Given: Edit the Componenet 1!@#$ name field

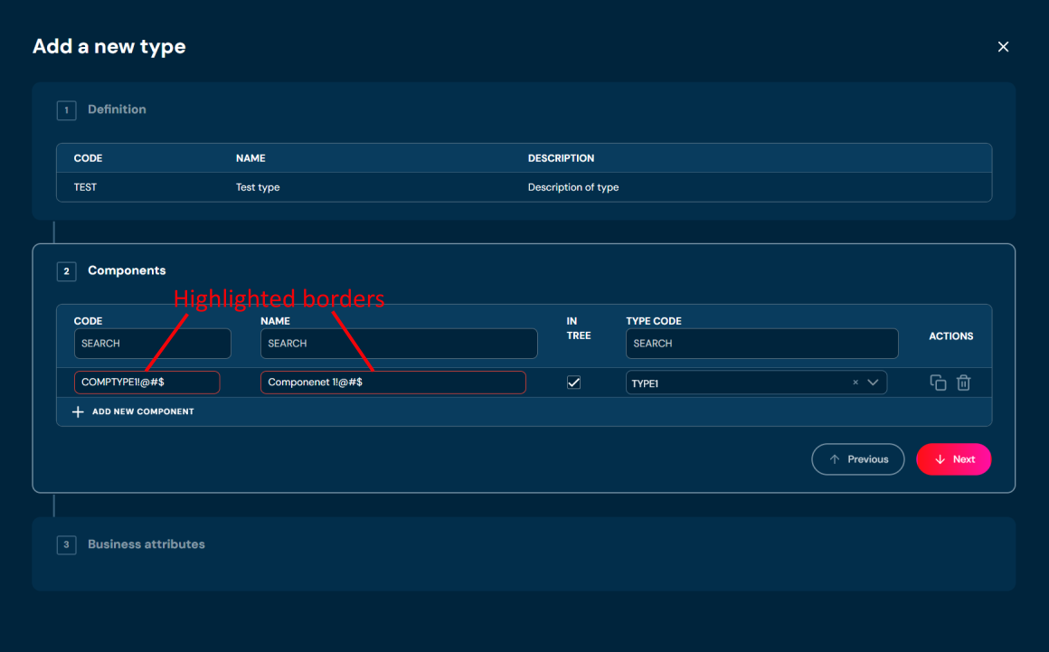Looking at the screenshot, I should click(x=392, y=383).
